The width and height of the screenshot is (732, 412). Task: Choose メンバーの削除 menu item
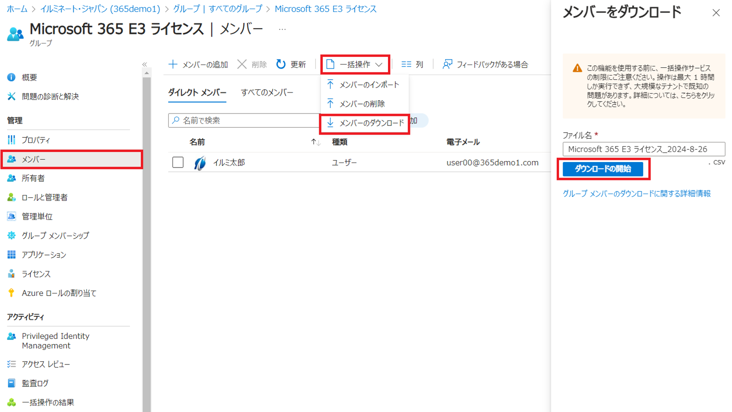[x=364, y=104]
